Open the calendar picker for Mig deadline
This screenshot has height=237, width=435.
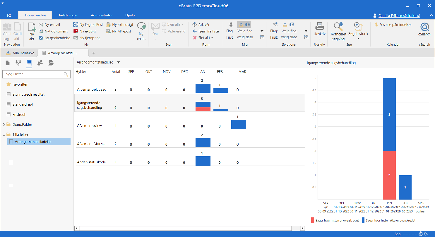click(262, 37)
